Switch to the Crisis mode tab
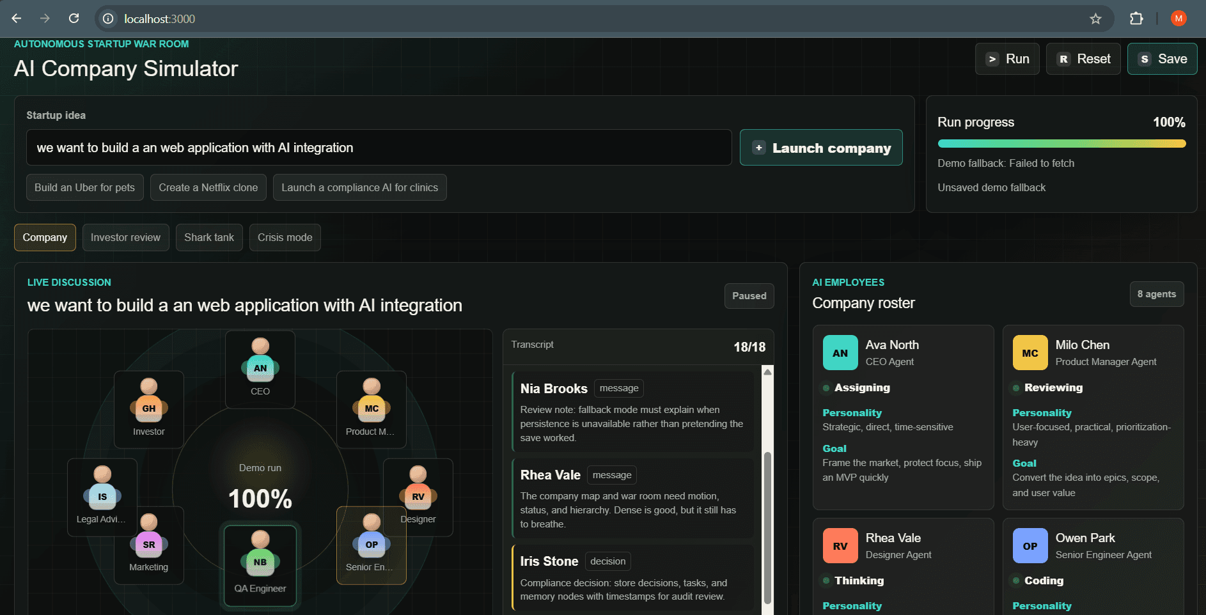Screen dimensions: 1206x615 (x=285, y=237)
